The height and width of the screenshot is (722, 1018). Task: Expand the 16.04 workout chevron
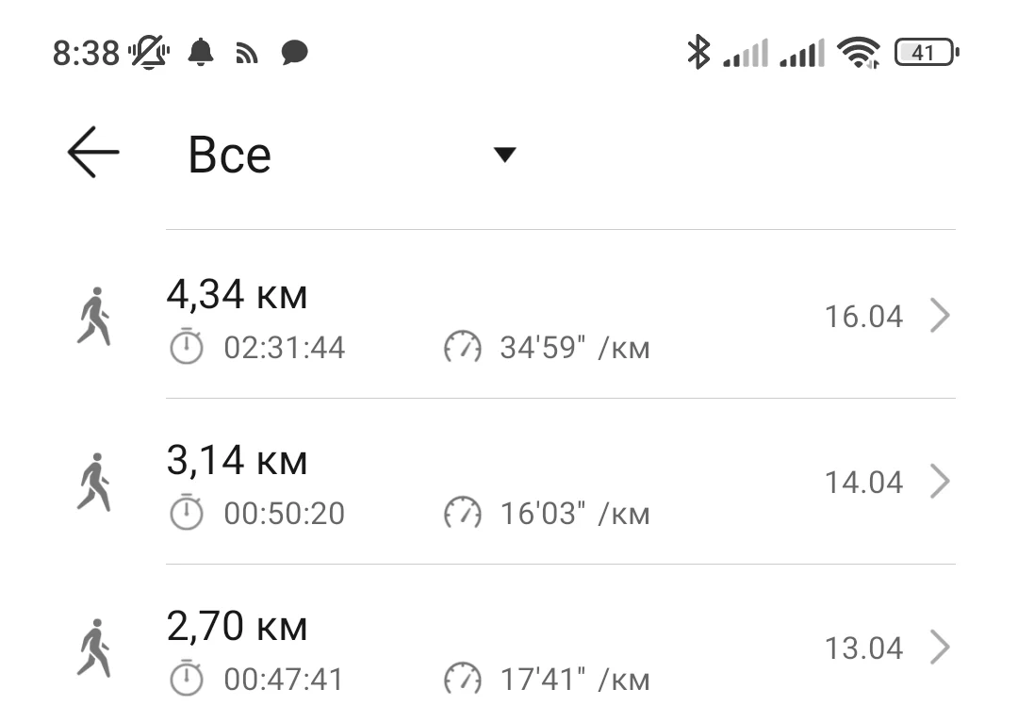coord(940,317)
